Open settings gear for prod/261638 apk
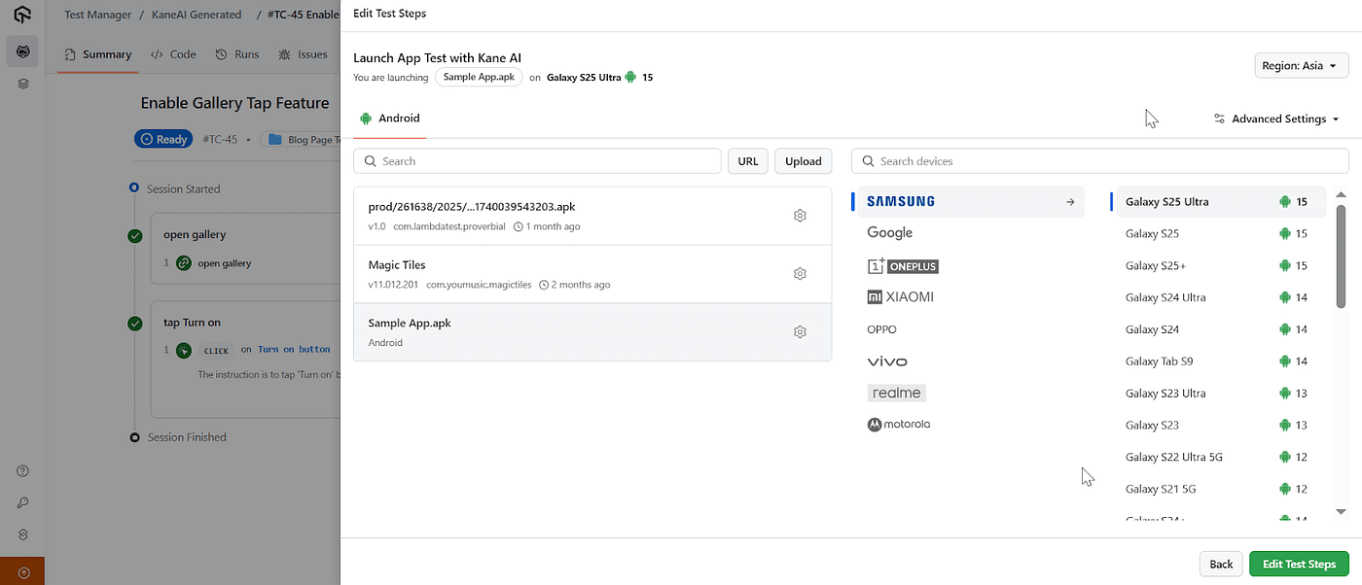This screenshot has height=585, width=1362. pyautogui.click(x=800, y=216)
